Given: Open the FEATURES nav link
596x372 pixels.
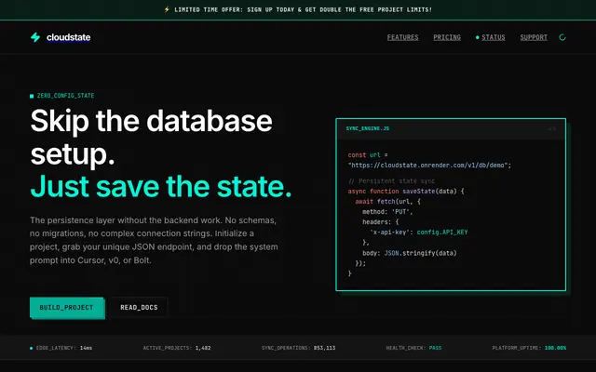Looking at the screenshot, I should point(402,37).
